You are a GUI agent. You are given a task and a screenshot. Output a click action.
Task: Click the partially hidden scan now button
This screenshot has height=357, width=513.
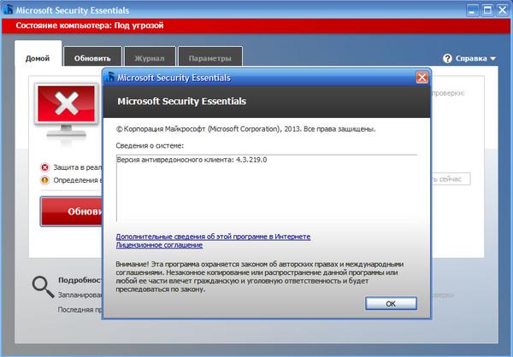tap(451, 179)
